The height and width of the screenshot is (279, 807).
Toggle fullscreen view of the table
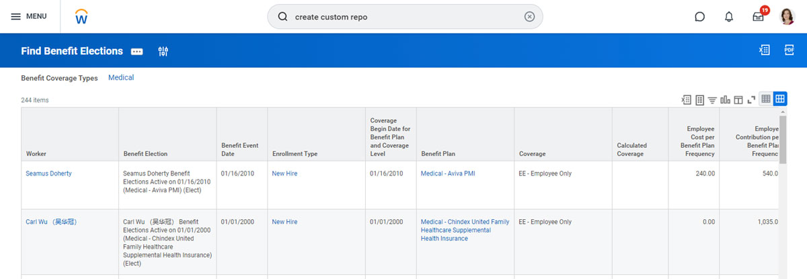(x=751, y=99)
